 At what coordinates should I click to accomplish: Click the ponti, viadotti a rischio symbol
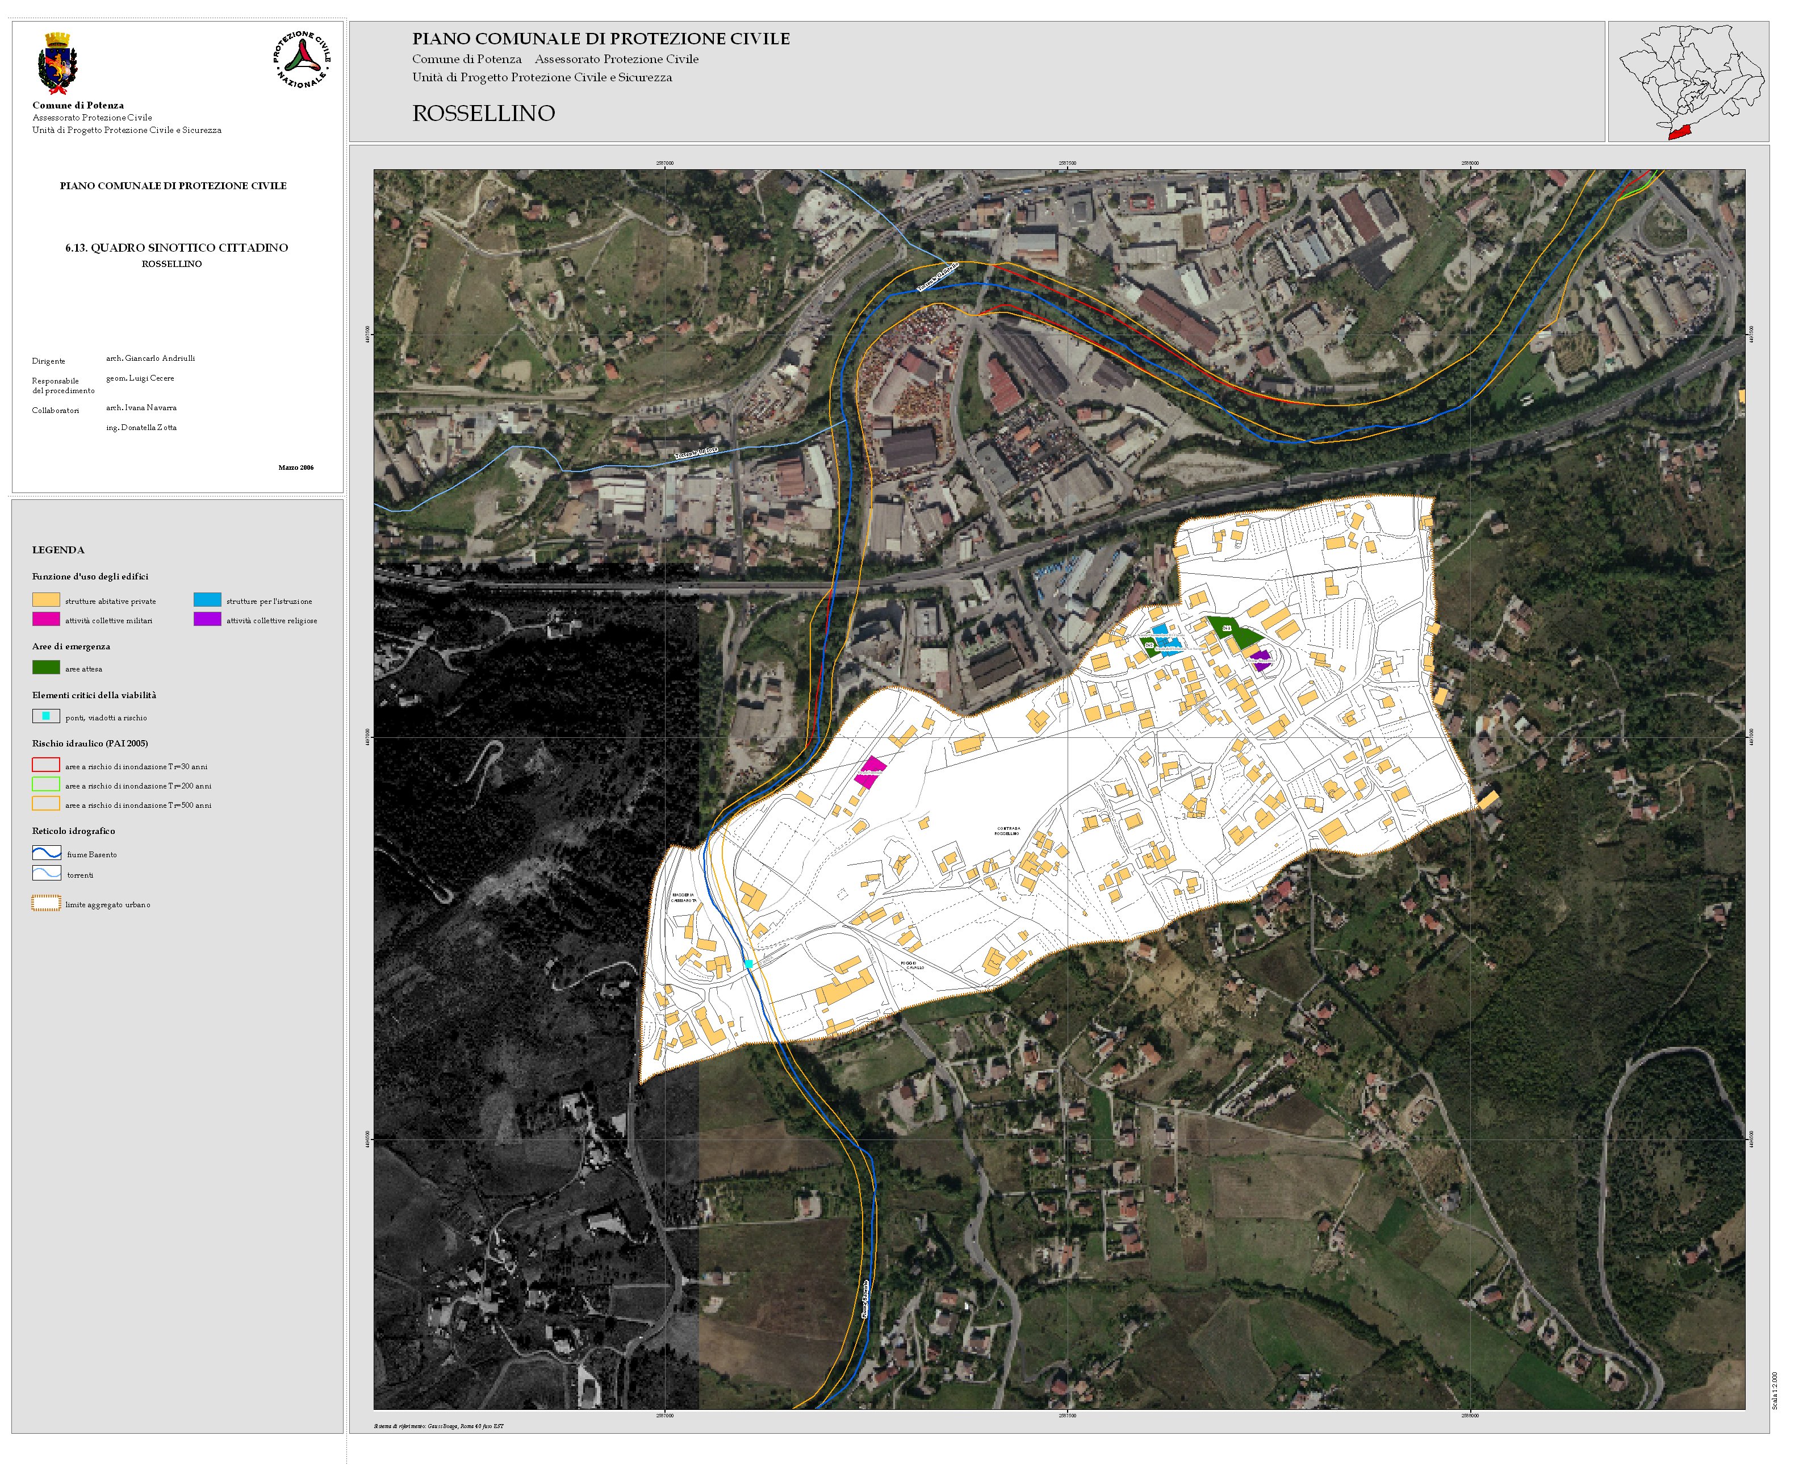click(47, 716)
